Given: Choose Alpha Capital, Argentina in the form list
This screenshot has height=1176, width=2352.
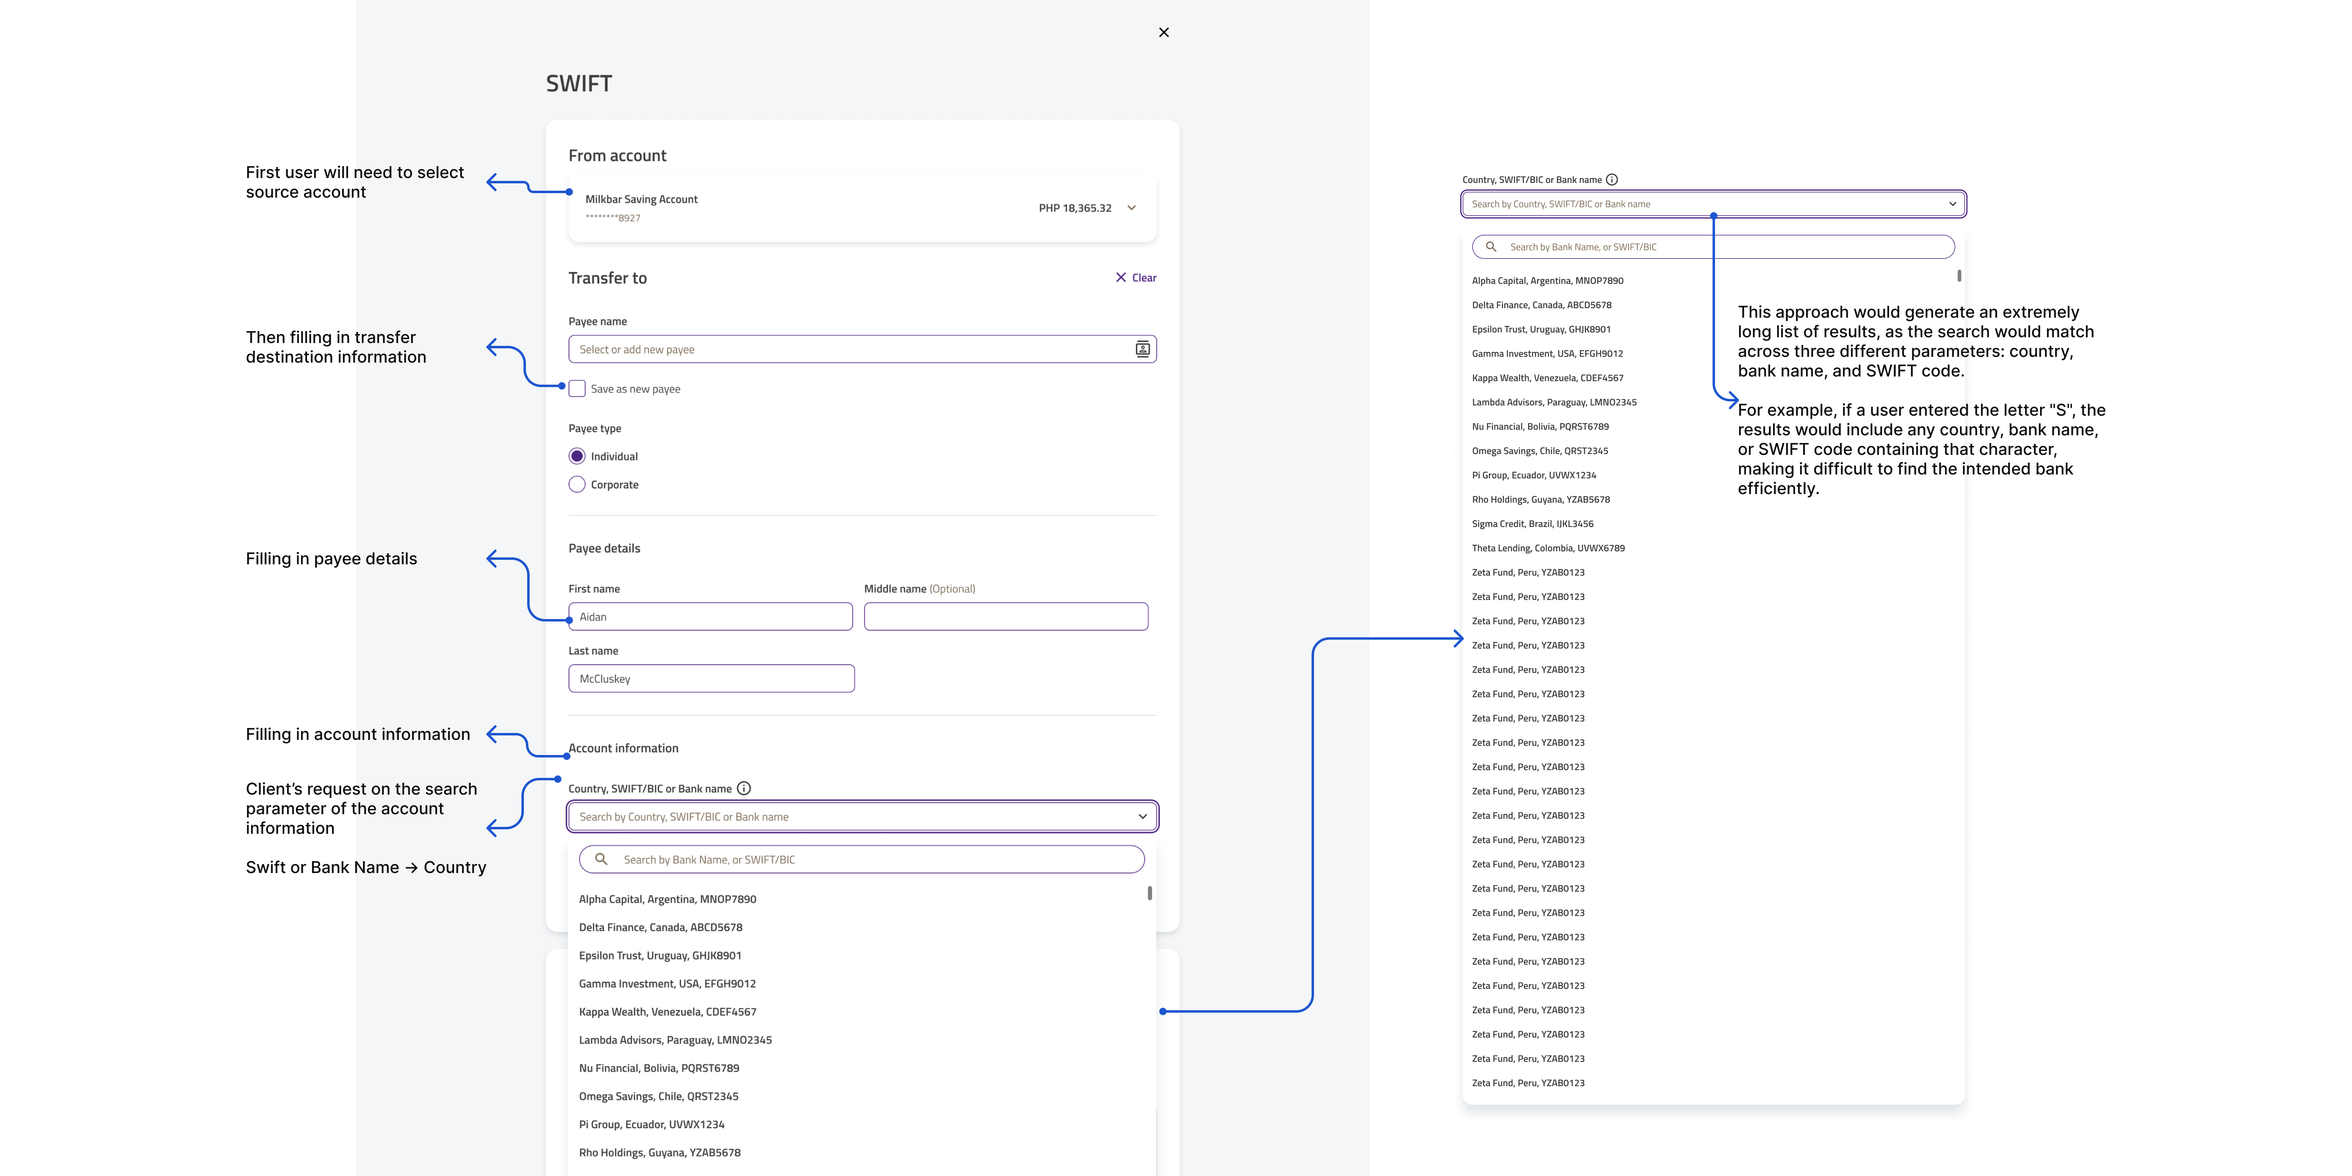Looking at the screenshot, I should click(x=668, y=899).
